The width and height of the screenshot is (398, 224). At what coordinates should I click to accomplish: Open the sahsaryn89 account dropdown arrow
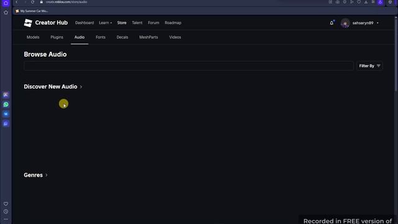pos(377,23)
